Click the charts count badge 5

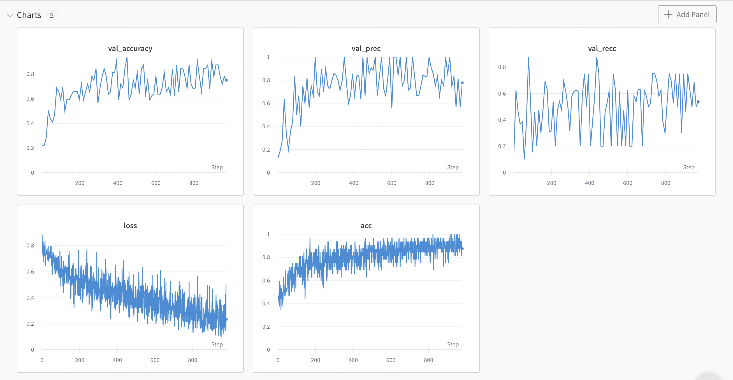pos(52,15)
